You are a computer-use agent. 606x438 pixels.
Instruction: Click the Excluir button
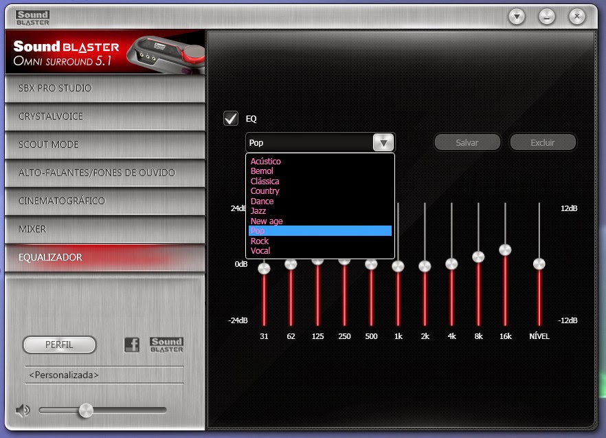pyautogui.click(x=542, y=142)
